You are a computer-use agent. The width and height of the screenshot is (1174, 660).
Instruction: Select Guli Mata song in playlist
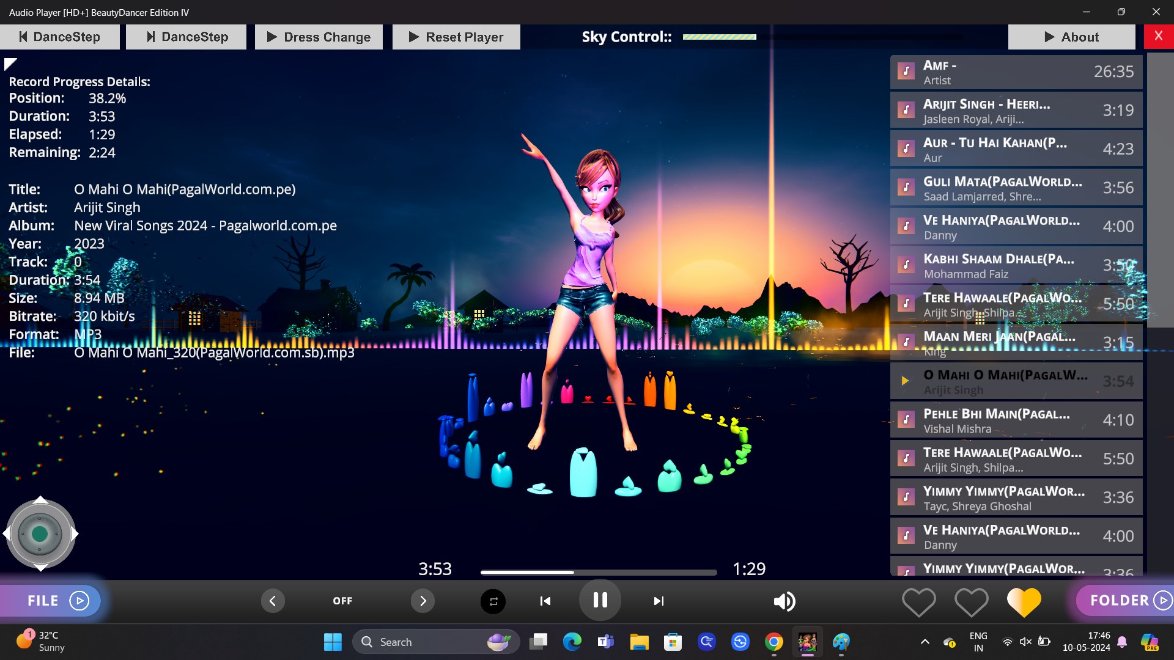pyautogui.click(x=1016, y=188)
